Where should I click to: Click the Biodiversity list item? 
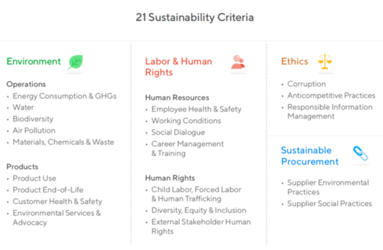[33, 119]
